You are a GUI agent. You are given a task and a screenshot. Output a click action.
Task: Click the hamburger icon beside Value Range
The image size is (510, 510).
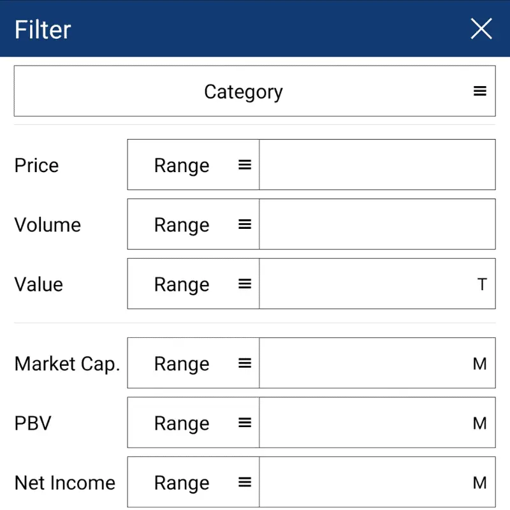pyautogui.click(x=244, y=284)
